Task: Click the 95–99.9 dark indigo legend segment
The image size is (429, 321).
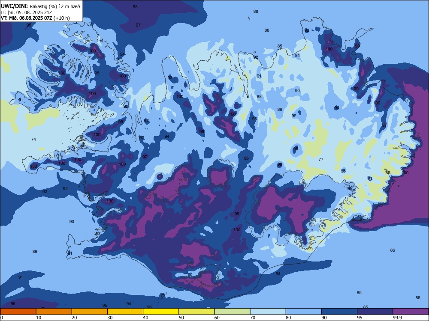Action: click(x=375, y=312)
